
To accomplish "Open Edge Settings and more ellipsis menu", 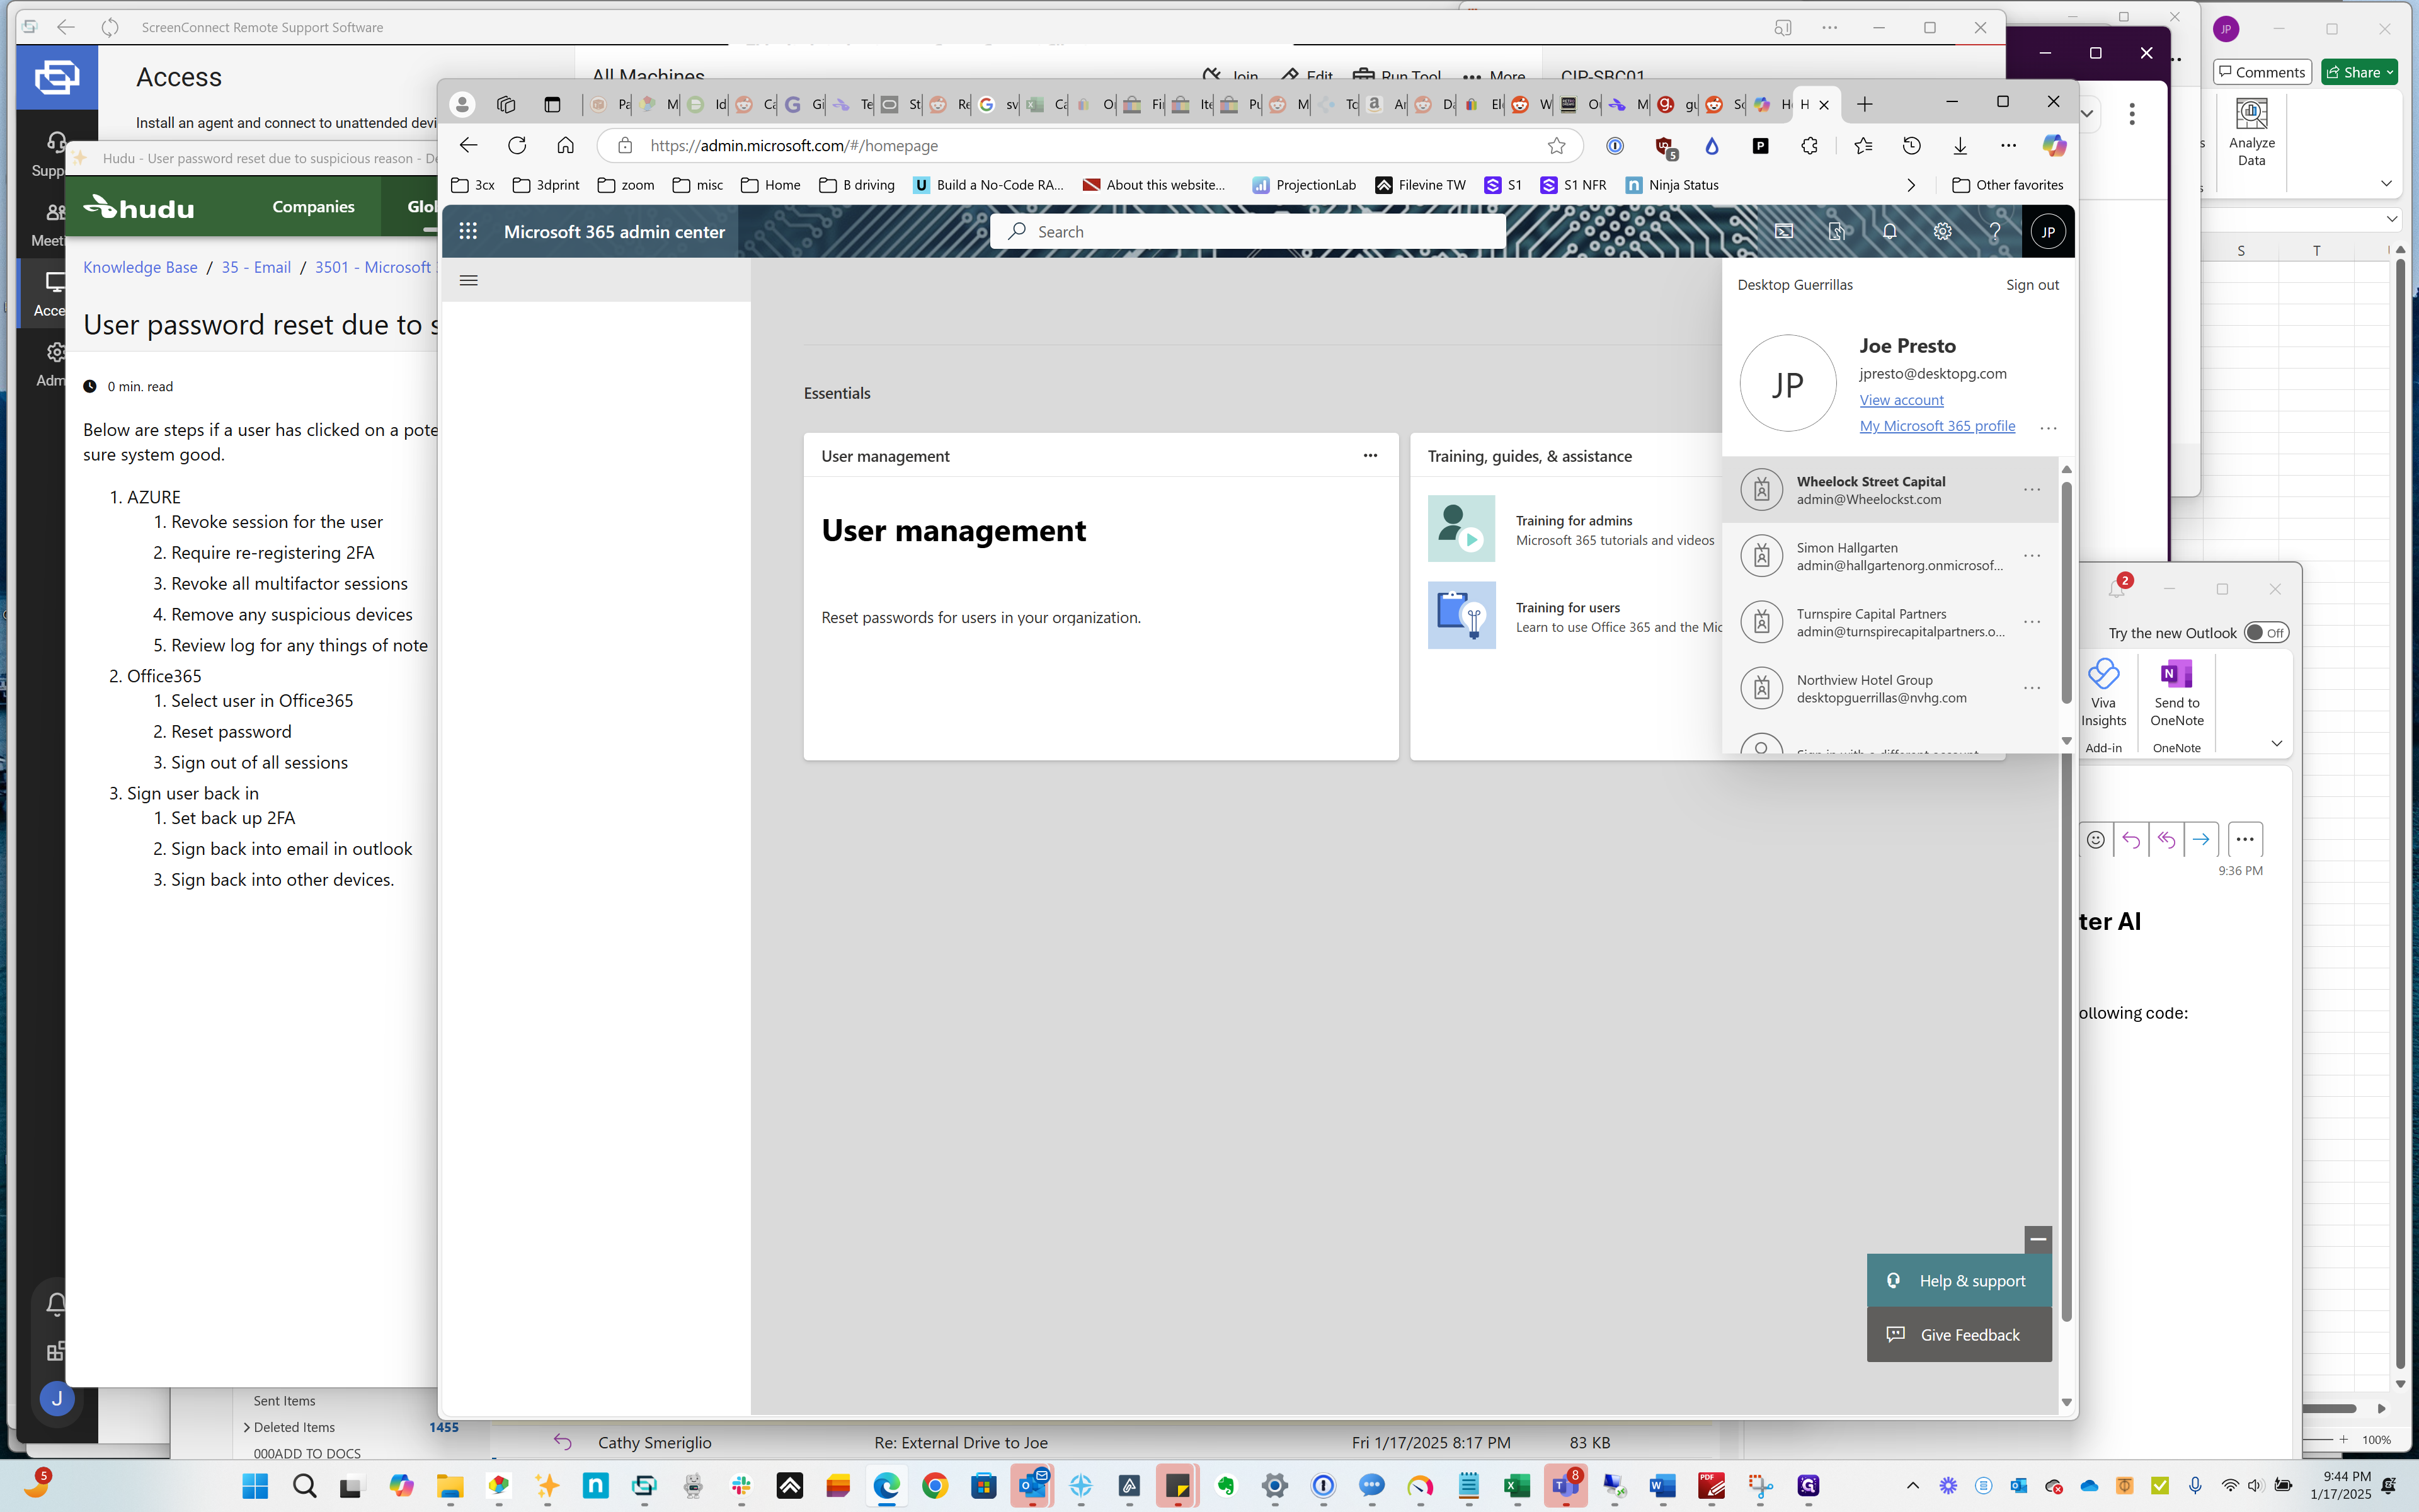I will 2008,146.
